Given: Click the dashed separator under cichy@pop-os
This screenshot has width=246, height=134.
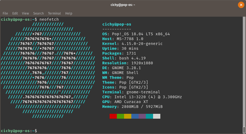Looking at the screenshot, I should click(x=117, y=29).
